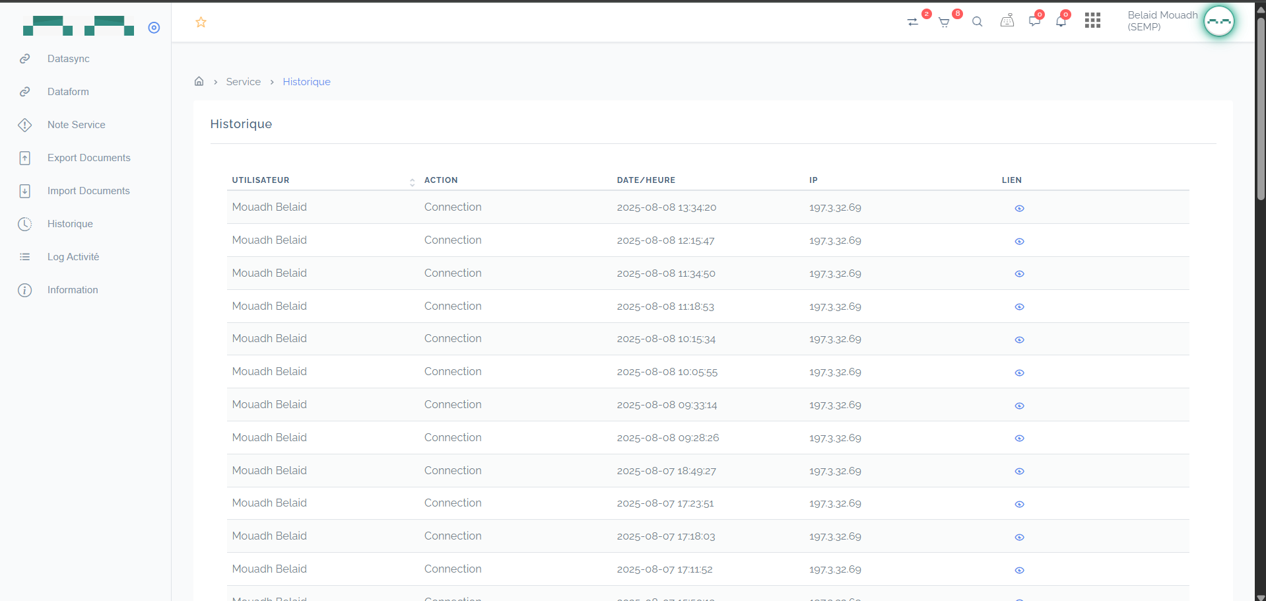Click the search magnifier icon
Screen dimensions: 1266x601
pos(977,22)
